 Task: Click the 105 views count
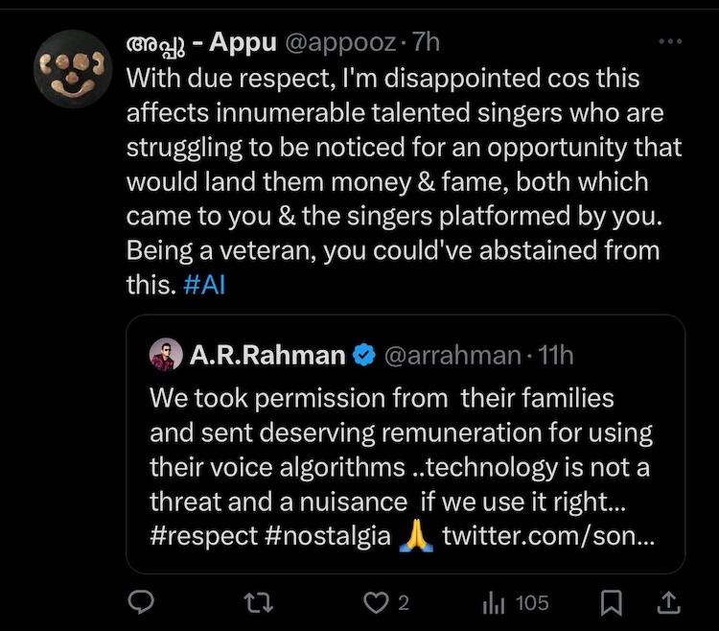point(531,602)
